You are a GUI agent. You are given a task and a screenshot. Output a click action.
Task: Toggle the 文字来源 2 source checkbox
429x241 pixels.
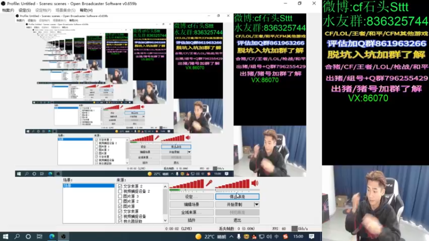click(x=120, y=186)
